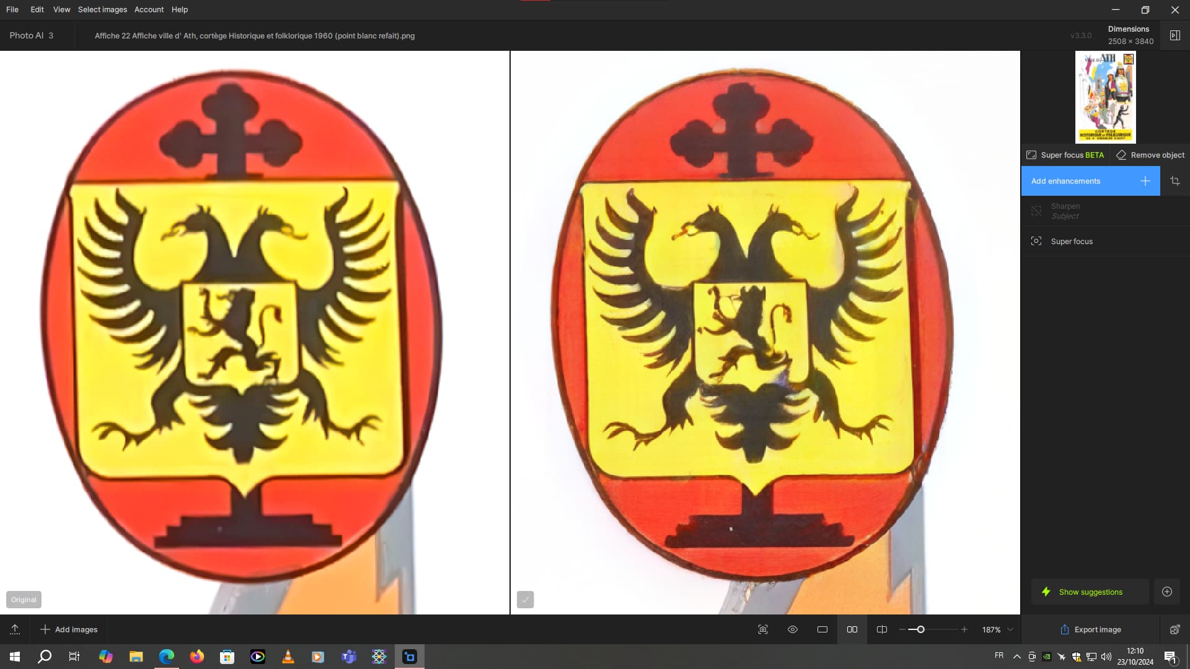Viewport: 1190px width, 669px height.
Task: Open the Account menu
Action: click(149, 9)
